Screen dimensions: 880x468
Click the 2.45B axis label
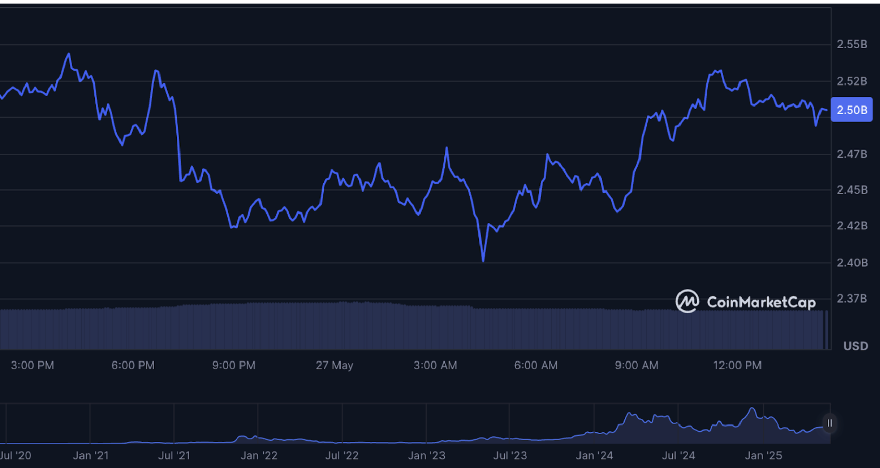tap(852, 189)
